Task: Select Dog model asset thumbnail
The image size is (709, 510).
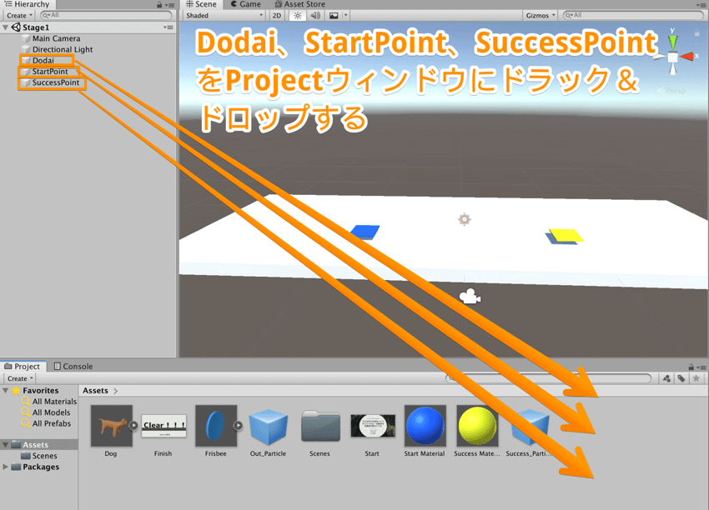Action: click(111, 426)
